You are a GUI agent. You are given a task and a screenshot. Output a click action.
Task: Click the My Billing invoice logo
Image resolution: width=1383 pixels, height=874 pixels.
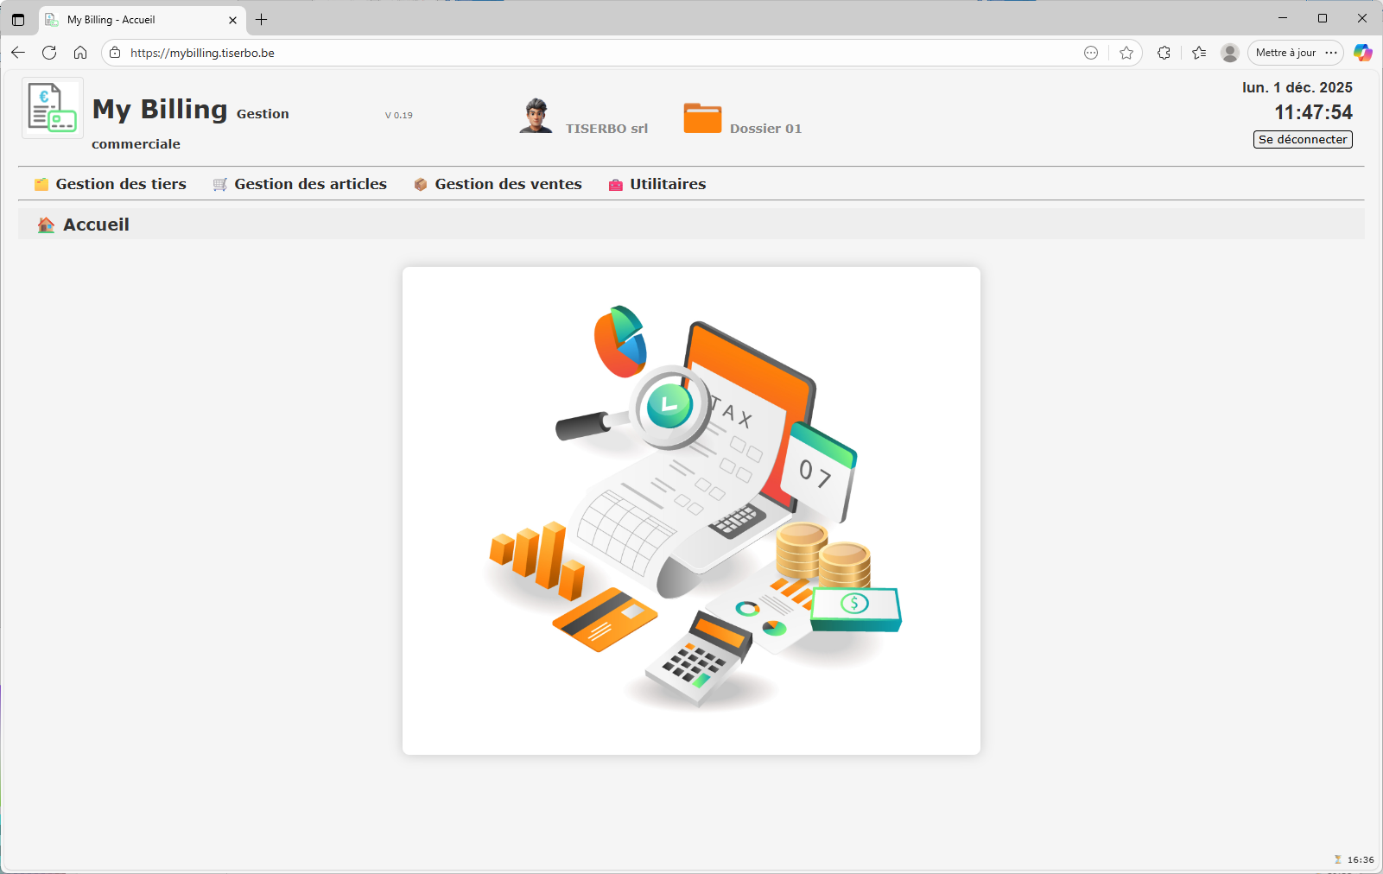point(52,107)
